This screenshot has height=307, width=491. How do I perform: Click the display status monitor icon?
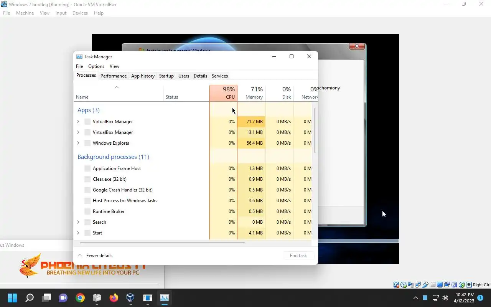pos(440,285)
